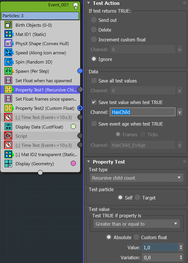Select the Send out radio button
The width and height of the screenshot is (188, 263).
[x=94, y=20]
